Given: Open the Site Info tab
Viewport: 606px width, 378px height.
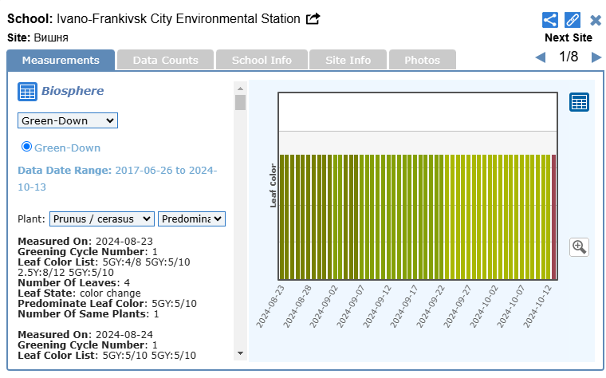Looking at the screenshot, I should (348, 60).
